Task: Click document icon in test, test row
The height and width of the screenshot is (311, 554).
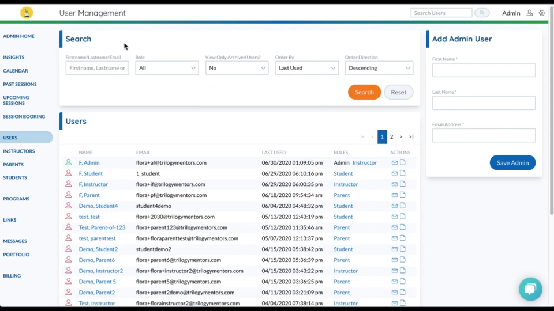Action: coord(403,216)
